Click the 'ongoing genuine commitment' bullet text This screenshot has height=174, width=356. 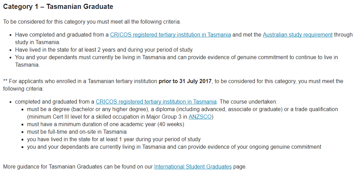[x=174, y=147]
